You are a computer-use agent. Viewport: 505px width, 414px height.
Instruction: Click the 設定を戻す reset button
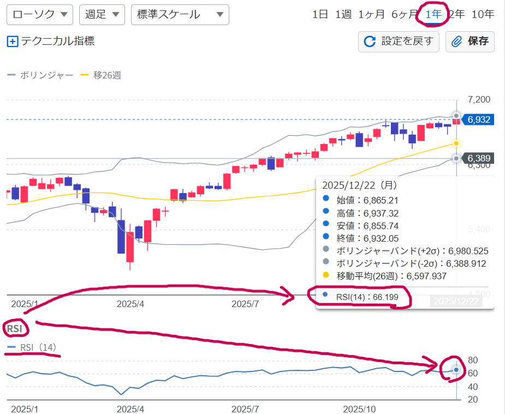pyautogui.click(x=399, y=41)
